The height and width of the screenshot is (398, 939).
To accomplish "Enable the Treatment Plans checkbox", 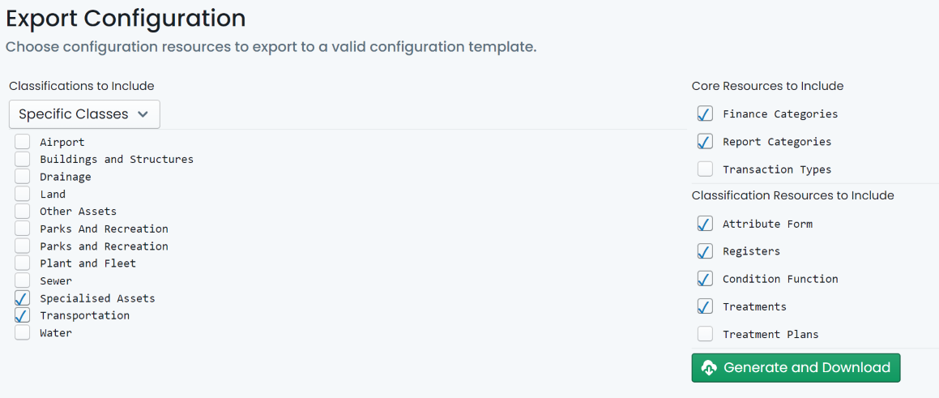I will [705, 334].
